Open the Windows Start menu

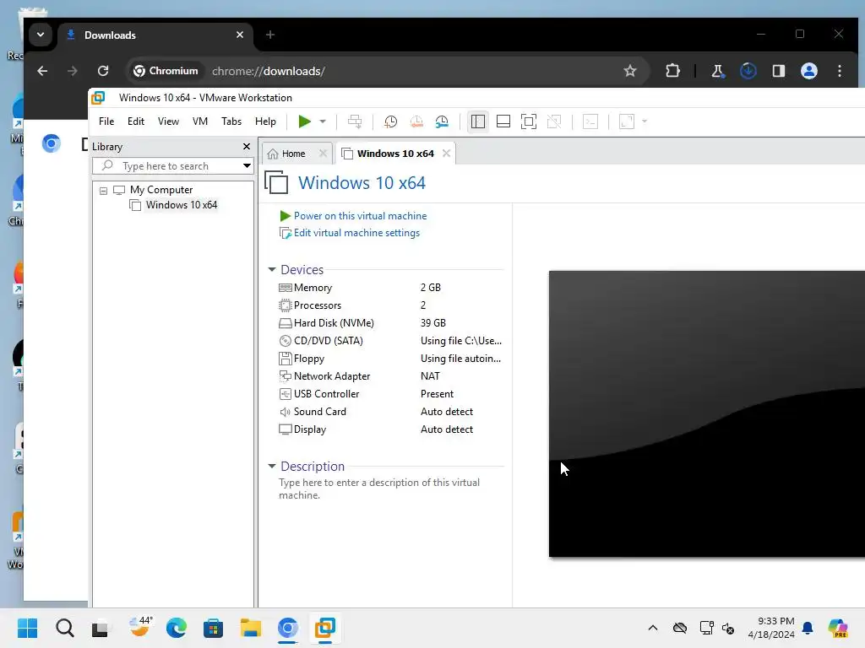pyautogui.click(x=28, y=628)
